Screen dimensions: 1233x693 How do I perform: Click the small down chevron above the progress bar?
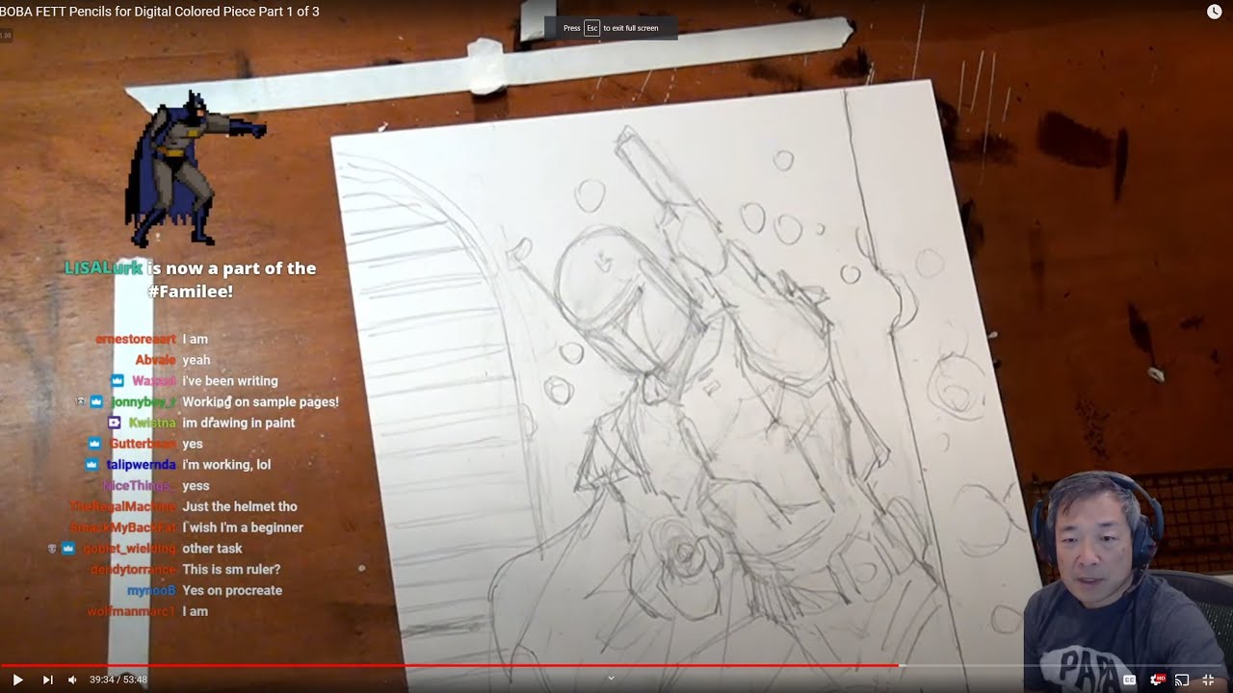(x=611, y=678)
